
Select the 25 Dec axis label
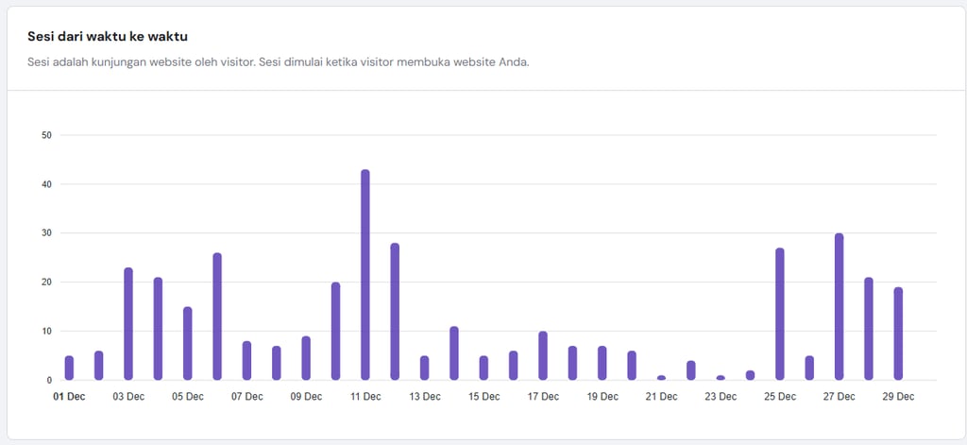(x=780, y=397)
